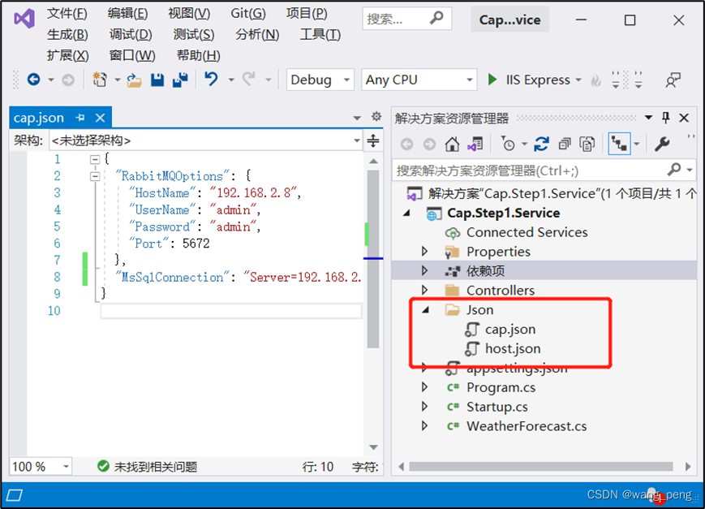
Task: Click the Solution Explorer home icon
Action: (451, 143)
